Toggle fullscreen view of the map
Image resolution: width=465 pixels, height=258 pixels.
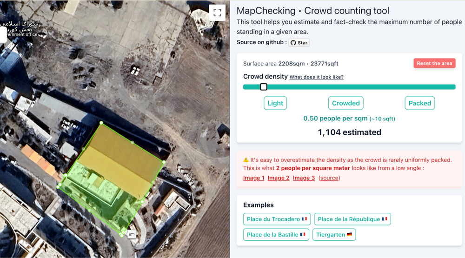217,13
